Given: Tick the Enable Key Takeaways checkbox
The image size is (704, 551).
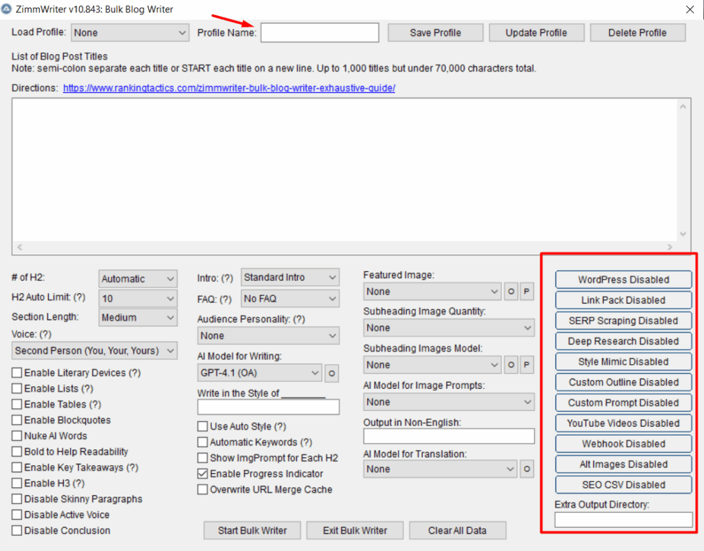Looking at the screenshot, I should tap(17, 468).
